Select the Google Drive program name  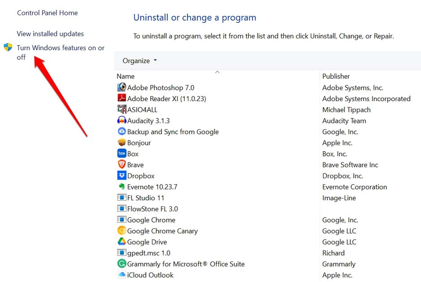coord(147,242)
